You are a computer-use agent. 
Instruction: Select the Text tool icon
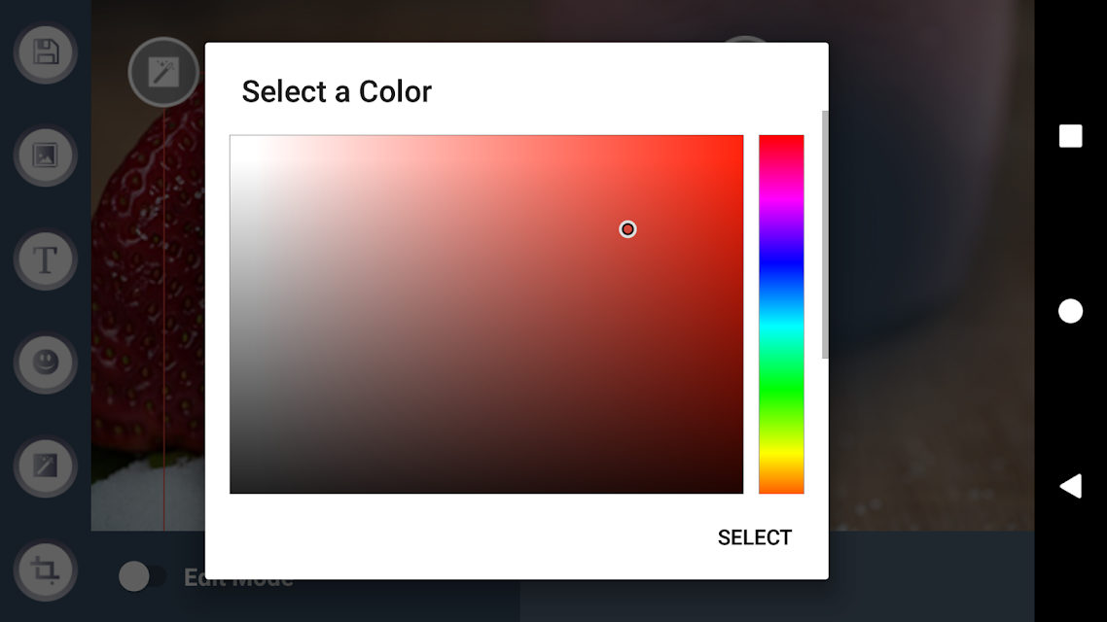(x=45, y=259)
